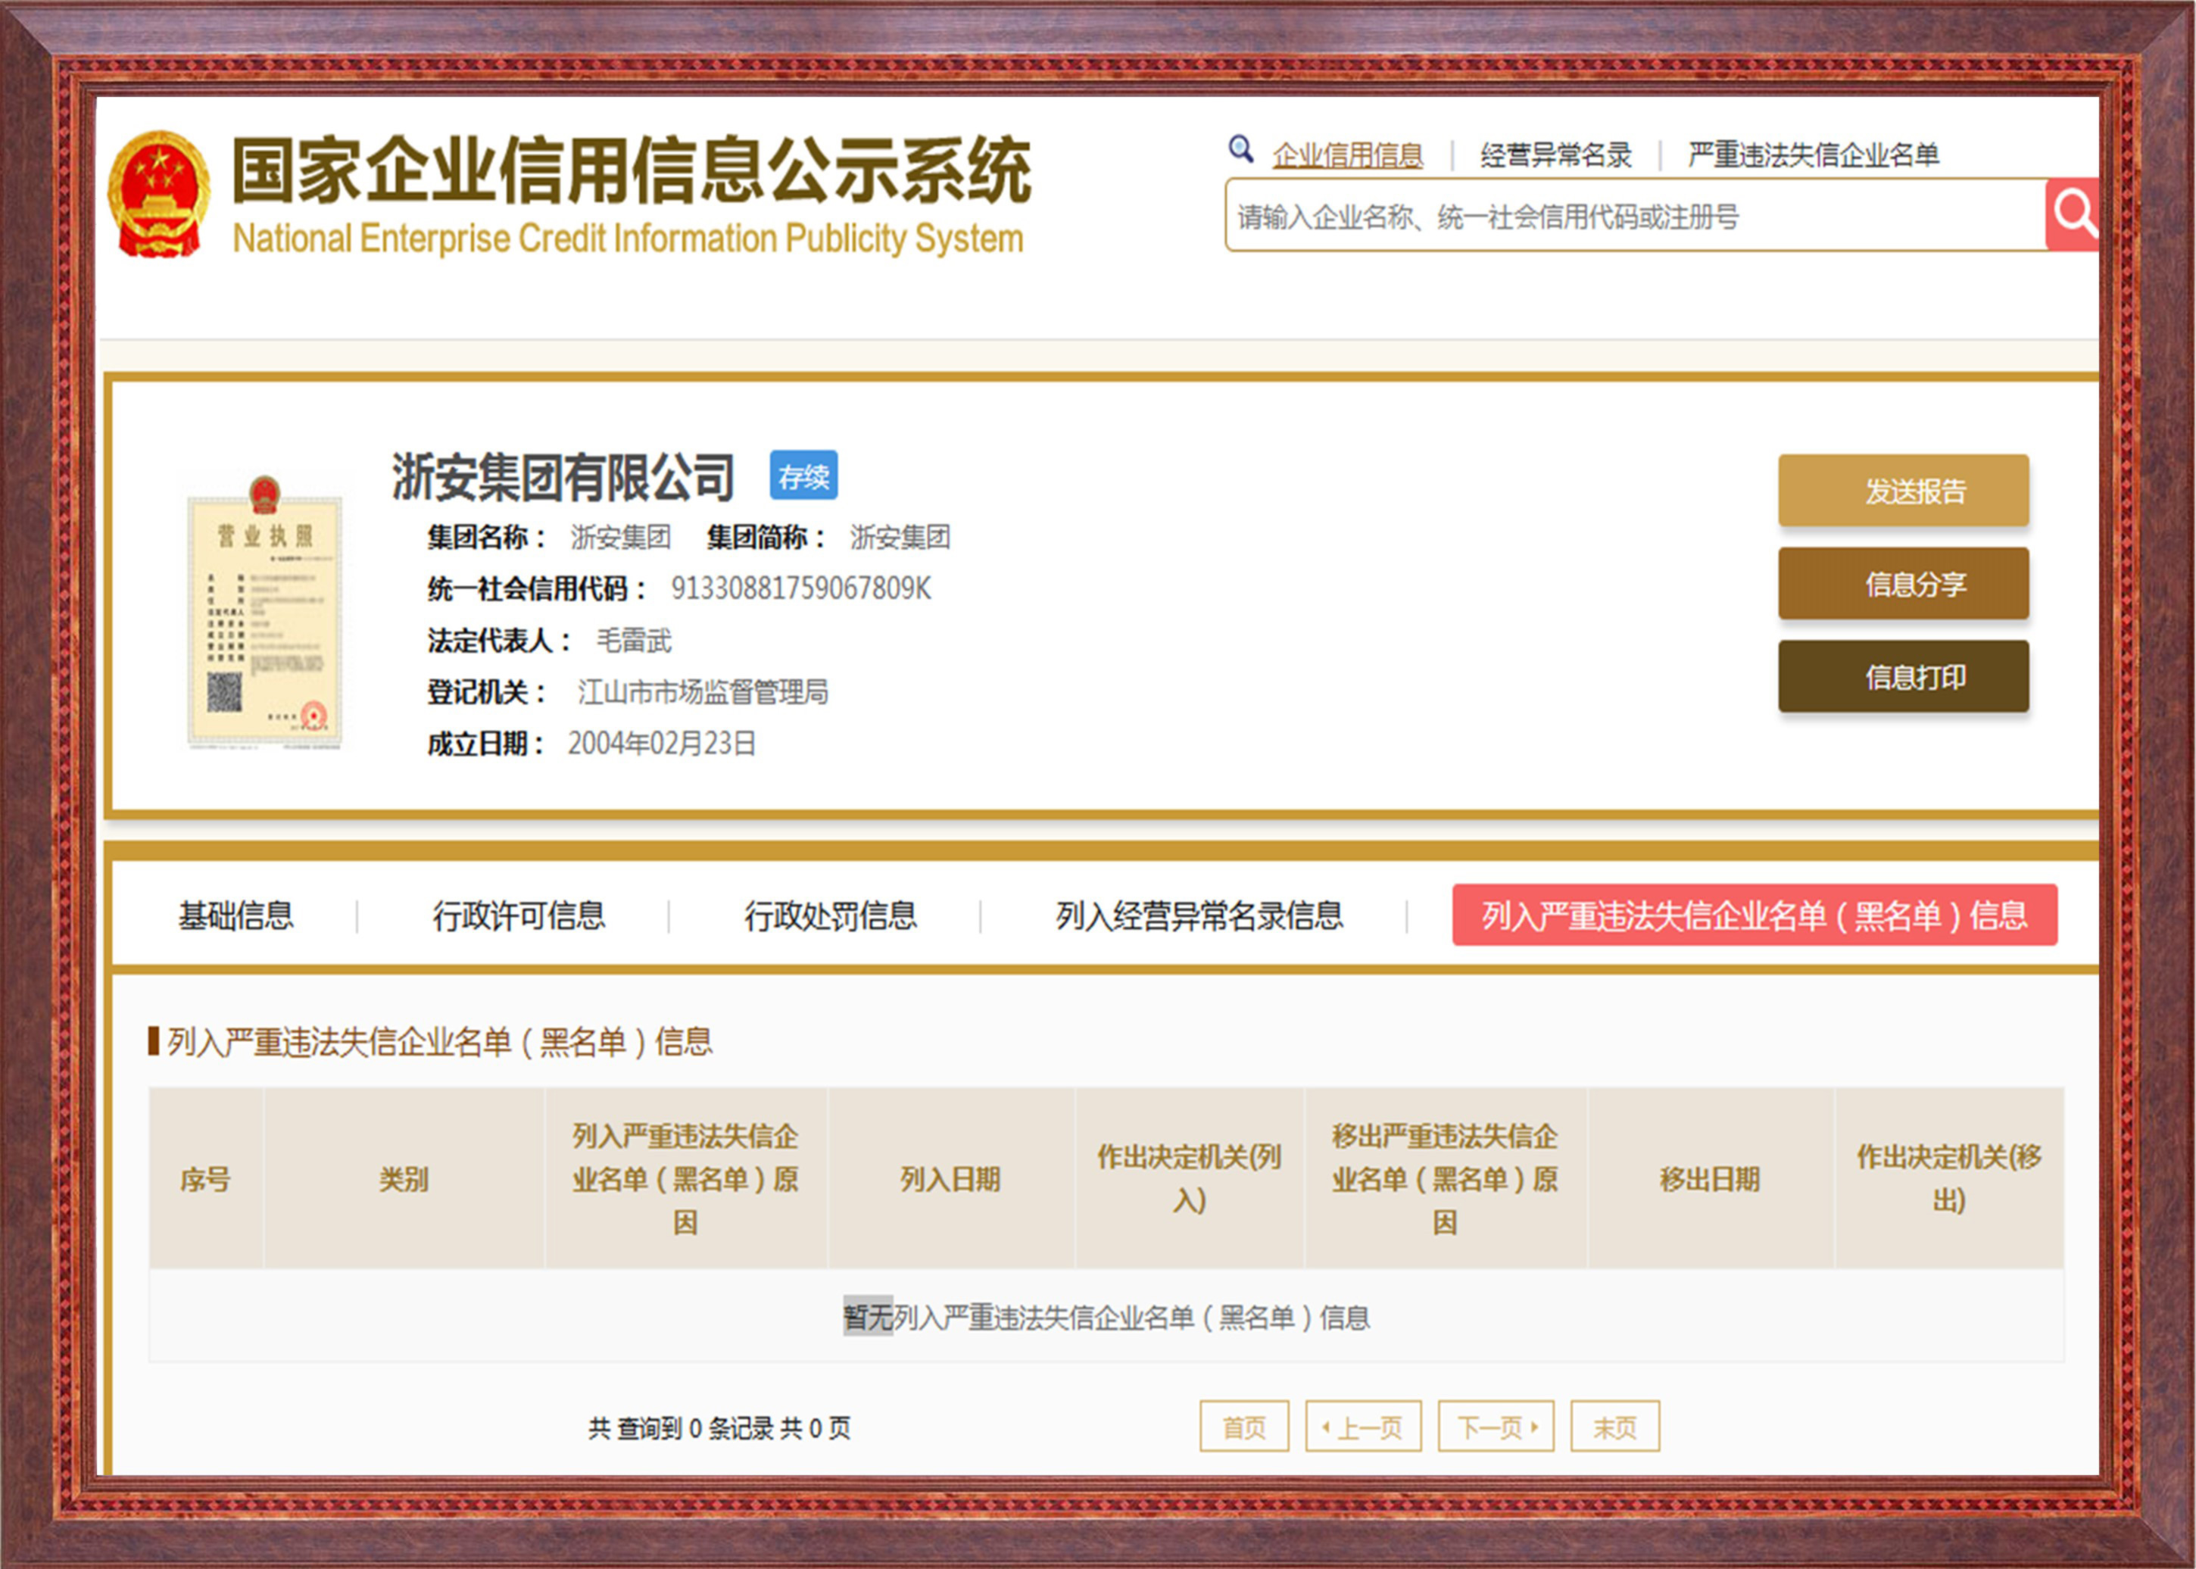2196x1569 pixels.
Task: Switch to the 行政处罚信息 tab
Action: coord(830,915)
